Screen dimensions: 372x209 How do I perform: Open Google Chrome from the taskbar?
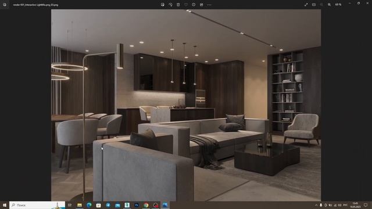146,205
